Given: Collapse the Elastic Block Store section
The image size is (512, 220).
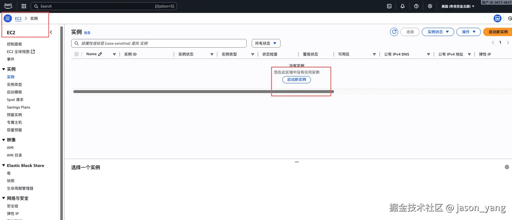Looking at the screenshot, I should [4, 166].
